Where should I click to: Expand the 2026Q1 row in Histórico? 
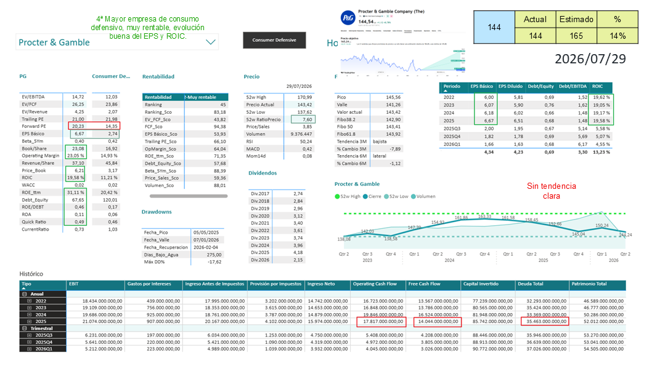click(30, 349)
